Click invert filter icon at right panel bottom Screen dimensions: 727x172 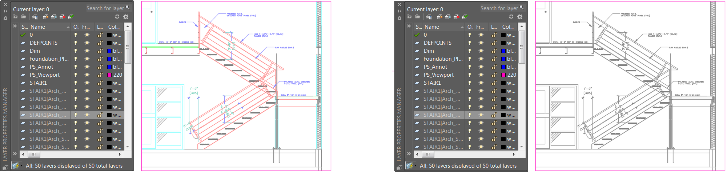(x=410, y=165)
